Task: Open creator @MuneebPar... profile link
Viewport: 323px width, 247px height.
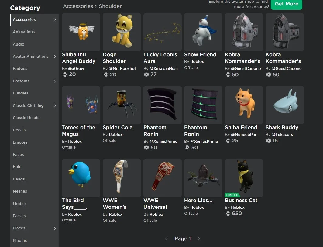Action: [x=245, y=135]
